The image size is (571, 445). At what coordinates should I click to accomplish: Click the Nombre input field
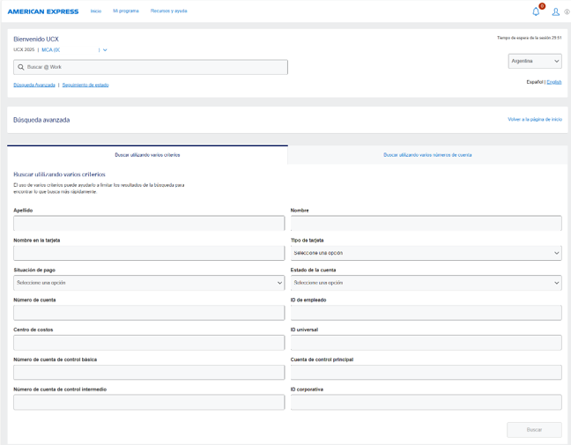(x=426, y=223)
